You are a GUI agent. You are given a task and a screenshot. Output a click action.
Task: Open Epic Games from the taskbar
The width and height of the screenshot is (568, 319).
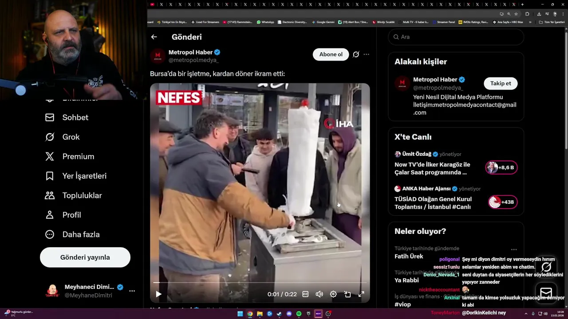tap(308, 314)
